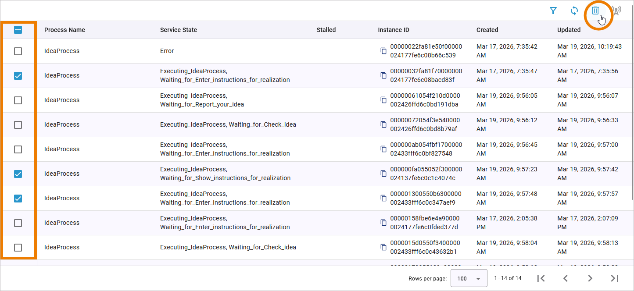Screen dimensions: 634x291
Task: Uncheck the row created 7:35:47 AM
Action: pyautogui.click(x=18, y=76)
